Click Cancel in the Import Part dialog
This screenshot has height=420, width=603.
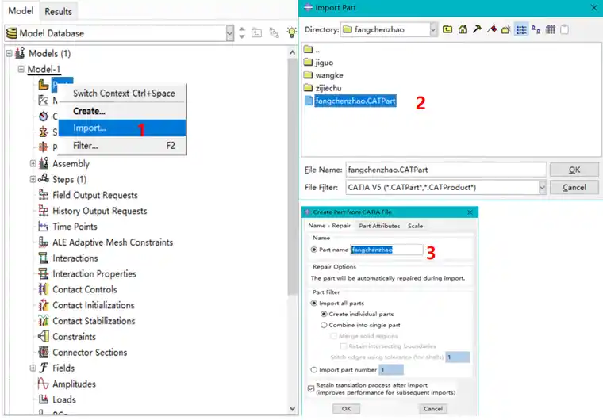click(x=574, y=188)
